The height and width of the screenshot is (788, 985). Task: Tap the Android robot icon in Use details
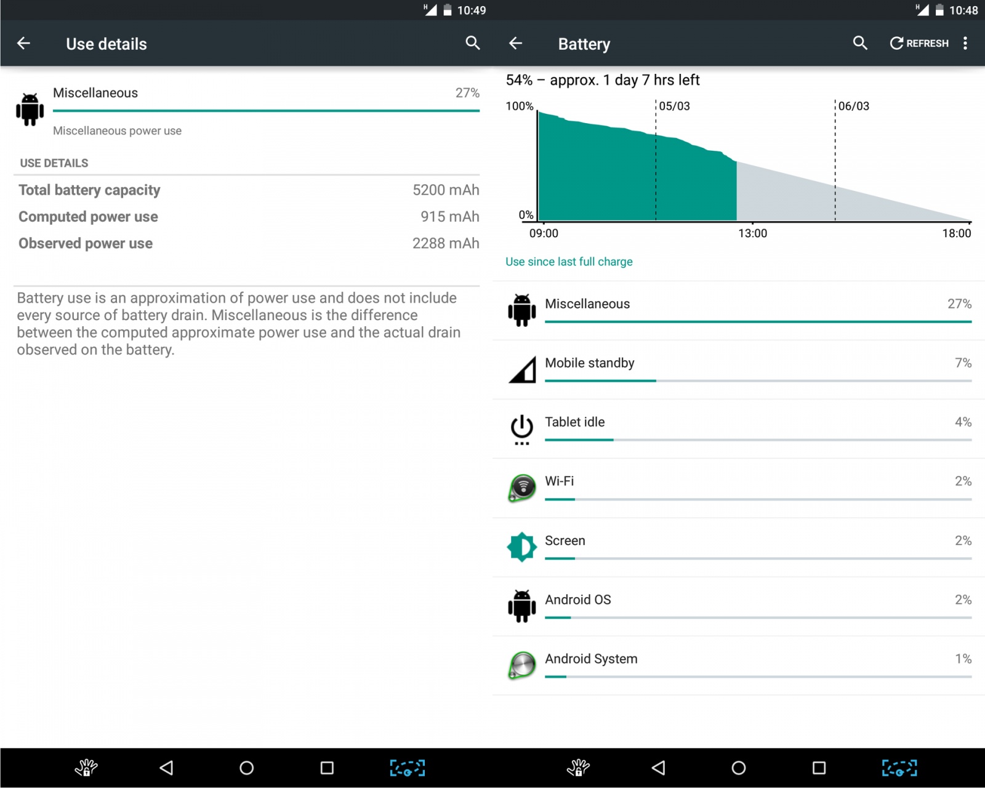click(30, 110)
